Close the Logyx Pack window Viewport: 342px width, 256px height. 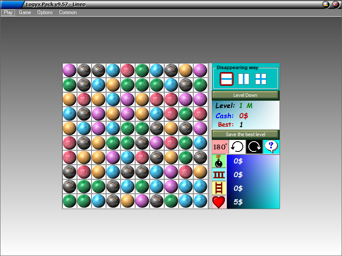[x=336, y=5]
